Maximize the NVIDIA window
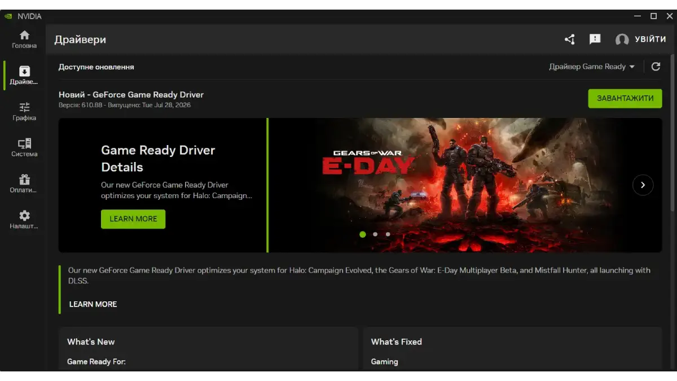The image size is (677, 381). [653, 16]
